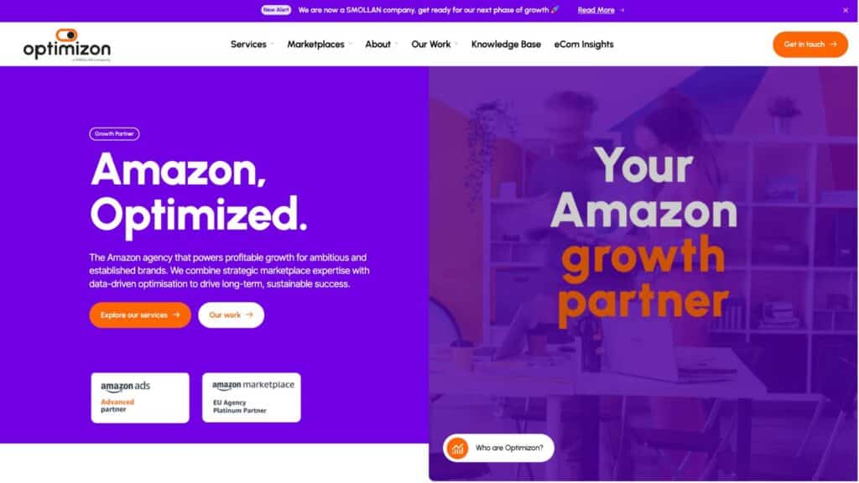Click the arrow next to Read More
Viewport: 859px width, 483px height.
click(622, 10)
